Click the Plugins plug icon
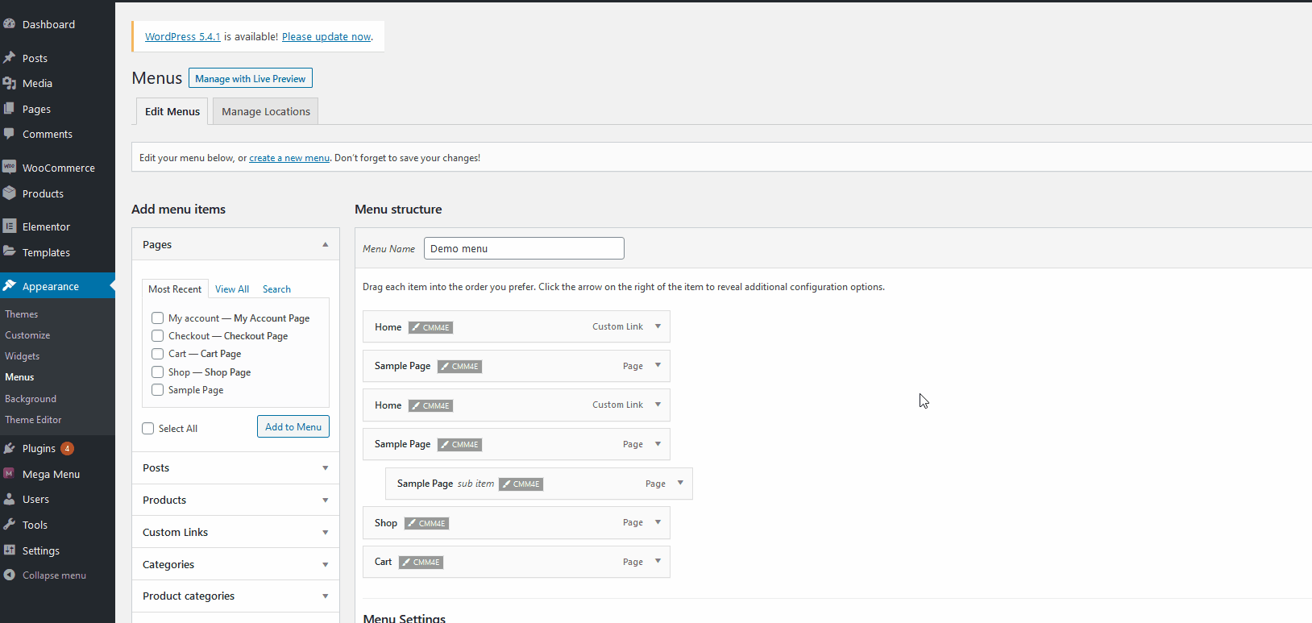The image size is (1312, 623). 10,448
